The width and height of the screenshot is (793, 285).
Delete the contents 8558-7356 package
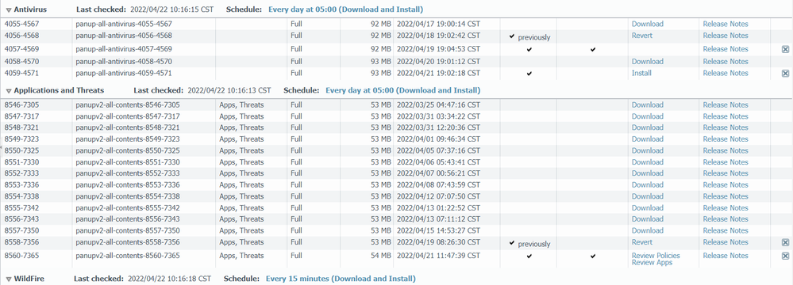785,242
